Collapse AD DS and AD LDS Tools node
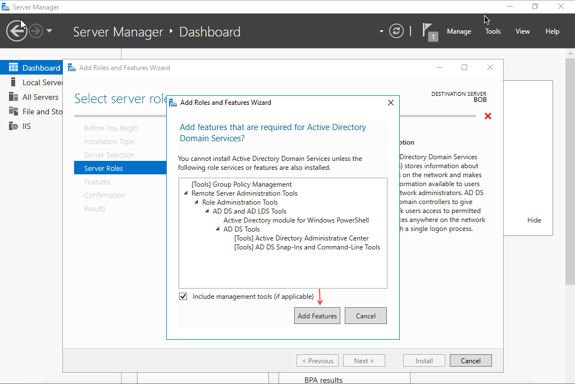The width and height of the screenshot is (575, 384). pyautogui.click(x=207, y=211)
